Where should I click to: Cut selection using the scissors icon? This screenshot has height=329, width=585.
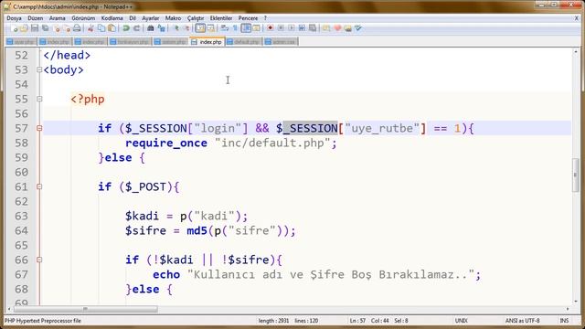pyautogui.click(x=90, y=28)
